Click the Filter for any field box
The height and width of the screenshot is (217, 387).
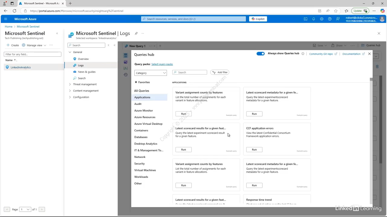[32, 54]
